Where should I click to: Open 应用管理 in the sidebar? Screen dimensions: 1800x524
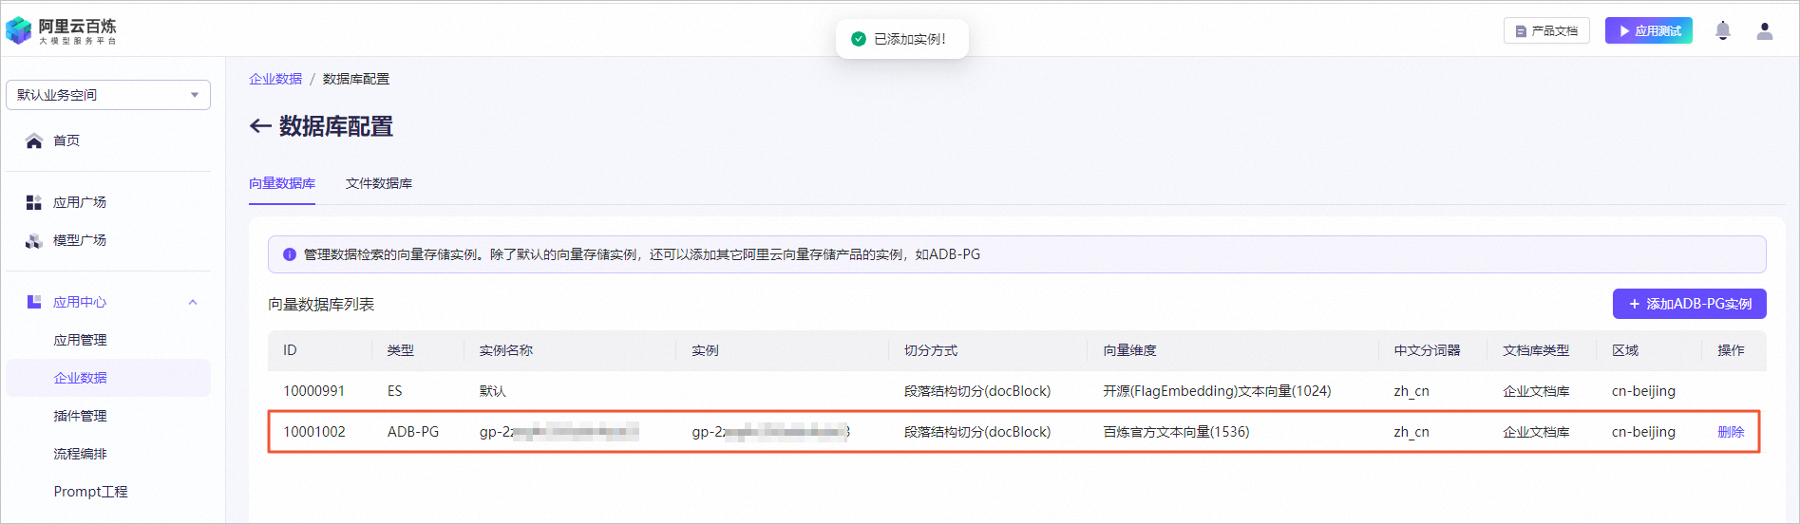(x=80, y=340)
